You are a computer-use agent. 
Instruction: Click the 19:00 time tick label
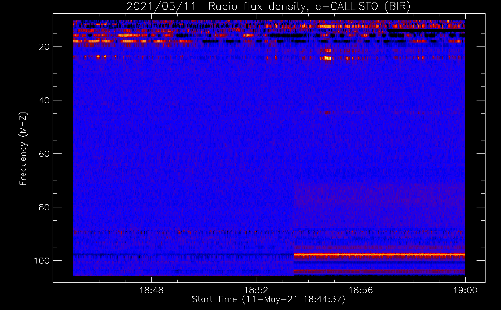coord(465,290)
